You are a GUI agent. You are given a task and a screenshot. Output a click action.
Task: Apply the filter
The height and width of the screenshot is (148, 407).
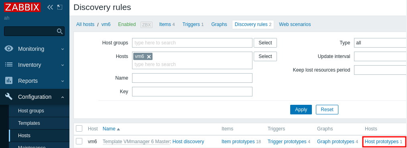(301, 110)
